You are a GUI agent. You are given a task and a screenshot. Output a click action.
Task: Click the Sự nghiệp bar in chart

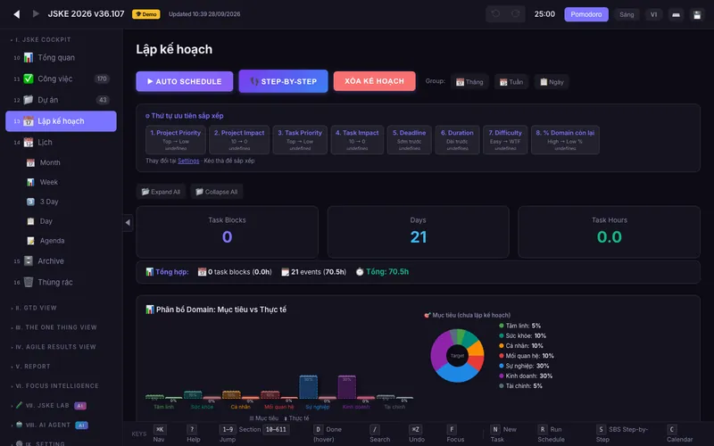coord(308,387)
